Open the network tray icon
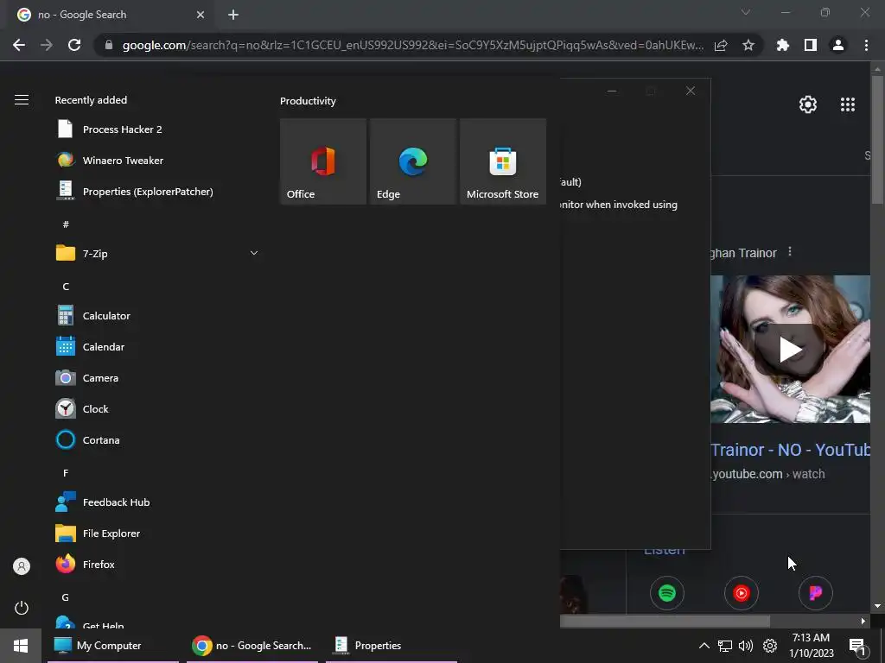 click(x=725, y=646)
